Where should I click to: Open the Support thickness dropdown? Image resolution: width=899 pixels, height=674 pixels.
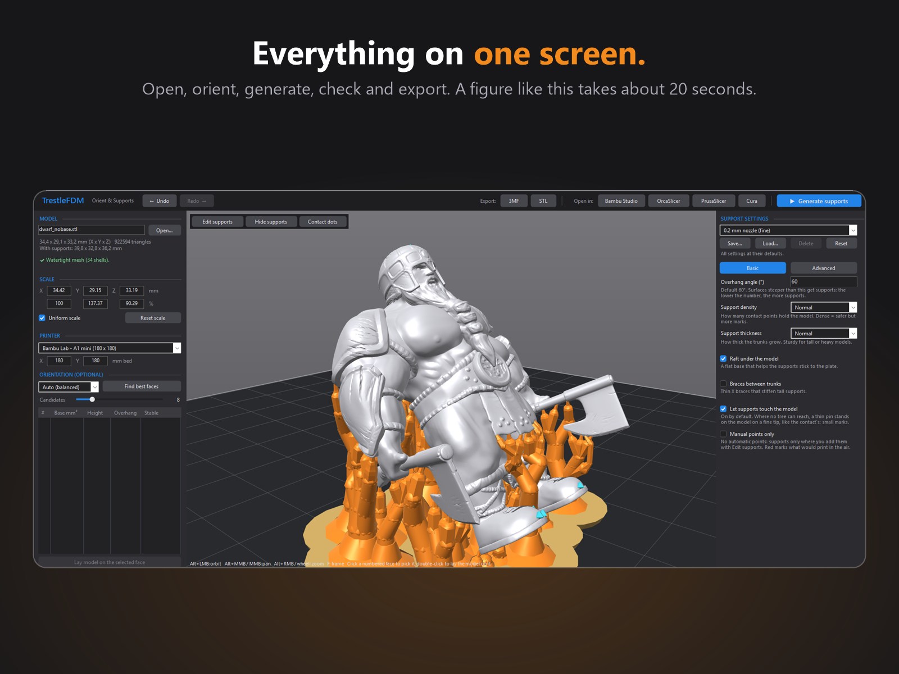tap(824, 333)
